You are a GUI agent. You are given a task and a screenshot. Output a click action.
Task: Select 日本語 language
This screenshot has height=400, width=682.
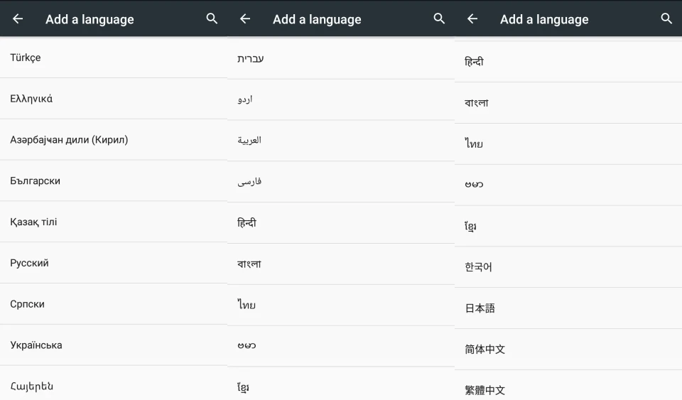click(568, 308)
